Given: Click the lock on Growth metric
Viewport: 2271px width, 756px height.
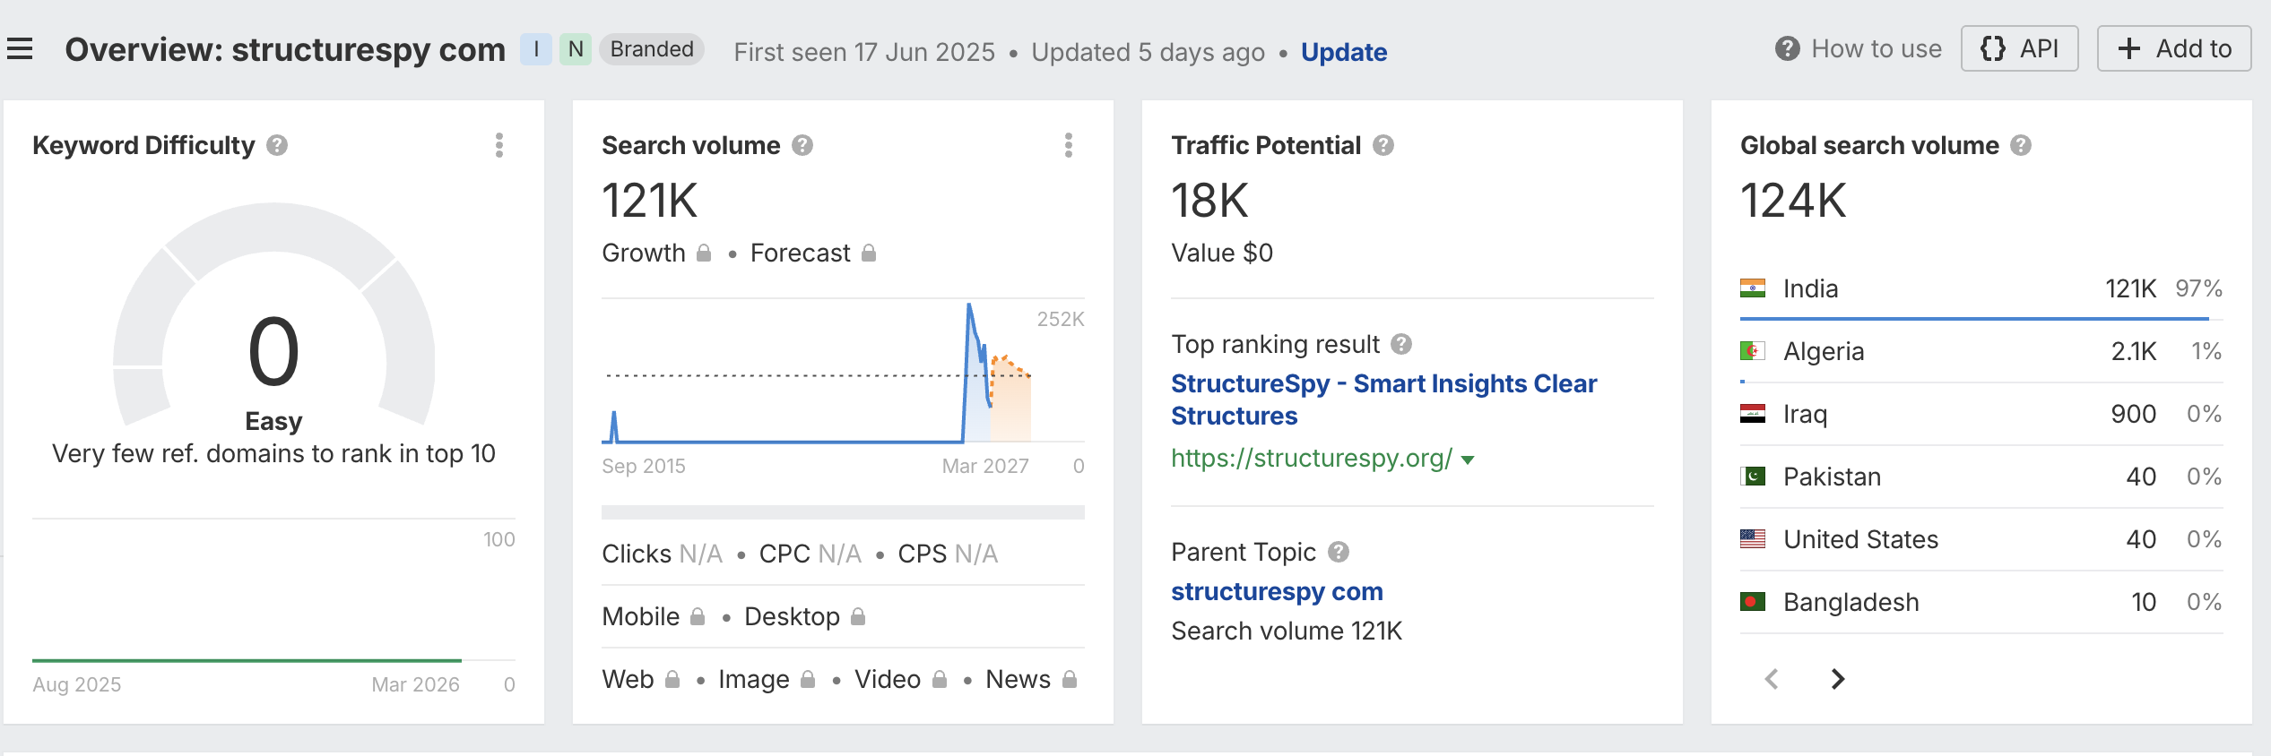Looking at the screenshot, I should tap(704, 253).
